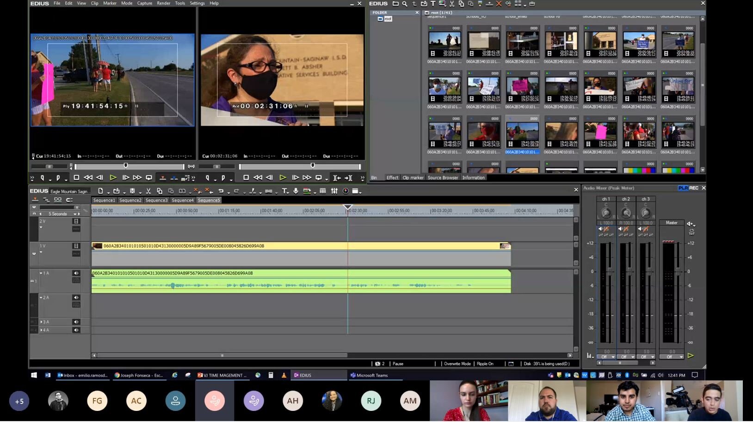753x422 pixels.
Task: Open the File menu in EDIUS
Action: 57,3
